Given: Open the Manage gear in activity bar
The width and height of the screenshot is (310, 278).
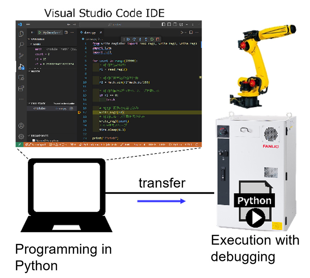Looking at the screenshot, I should (x=21, y=136).
